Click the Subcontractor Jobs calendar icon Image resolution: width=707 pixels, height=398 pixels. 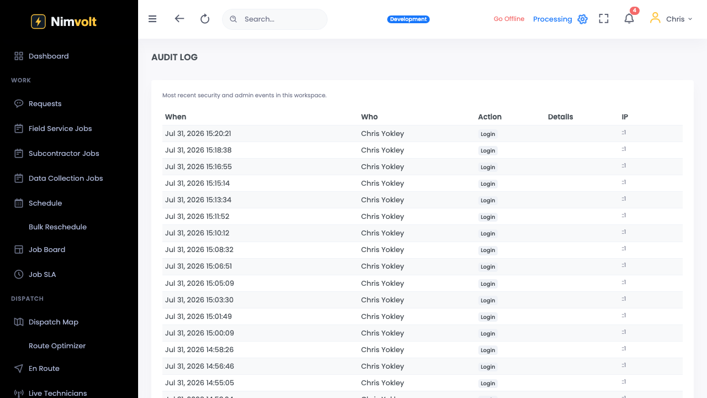pos(19,153)
